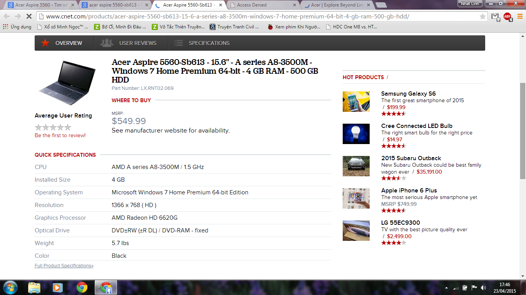This screenshot has height=295, width=526.
Task: Open the Ứng dụng apps shortcut
Action: point(17,27)
